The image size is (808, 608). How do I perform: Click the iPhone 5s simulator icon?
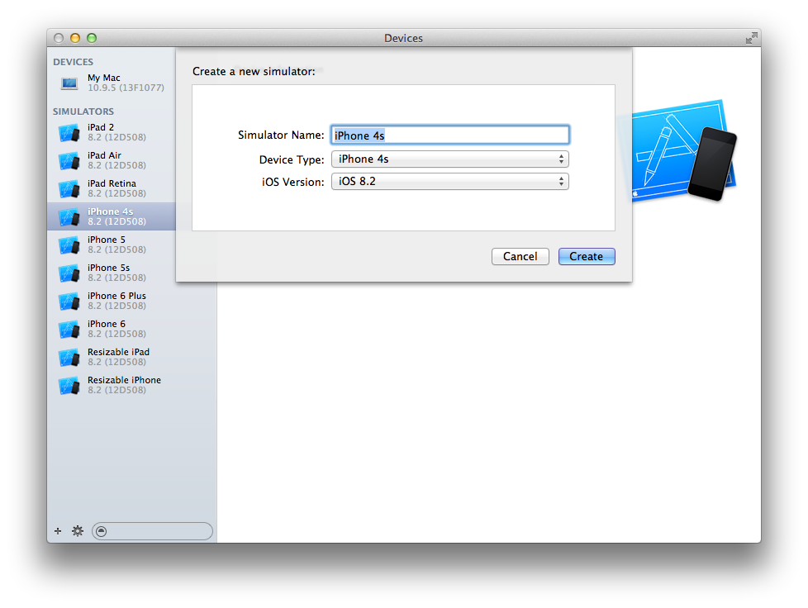[x=69, y=273]
